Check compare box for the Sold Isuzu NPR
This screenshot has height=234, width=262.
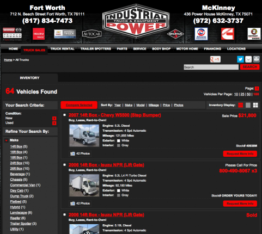click(64, 214)
